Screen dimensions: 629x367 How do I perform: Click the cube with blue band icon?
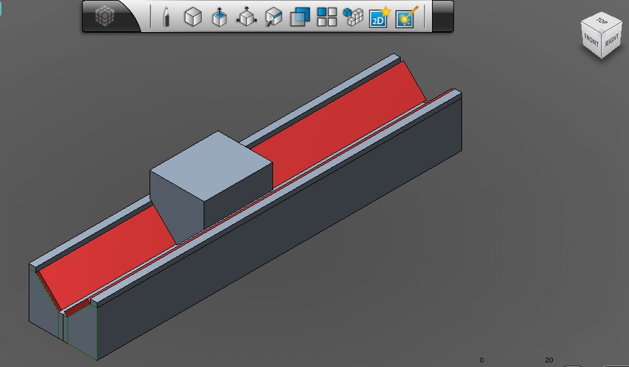pyautogui.click(x=273, y=17)
